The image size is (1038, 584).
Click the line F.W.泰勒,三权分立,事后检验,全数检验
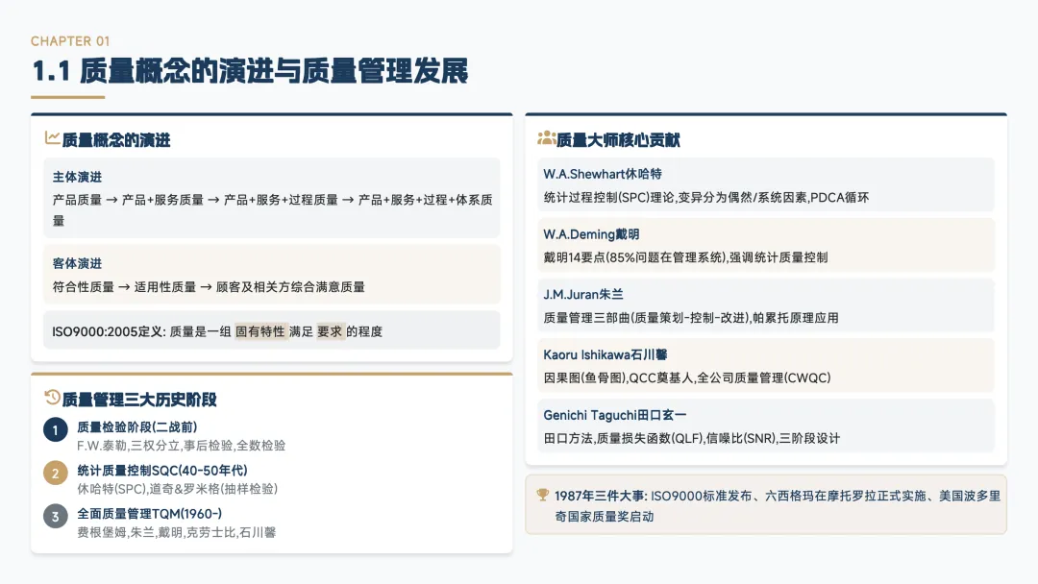pos(182,446)
